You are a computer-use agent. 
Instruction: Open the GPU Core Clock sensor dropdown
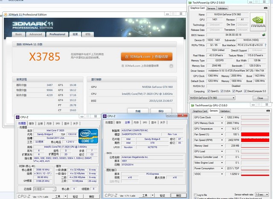pos(222,117)
